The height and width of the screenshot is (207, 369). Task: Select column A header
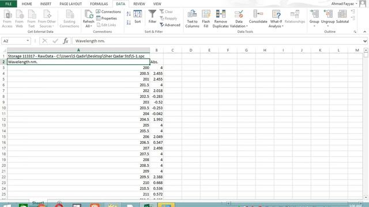(x=78, y=50)
